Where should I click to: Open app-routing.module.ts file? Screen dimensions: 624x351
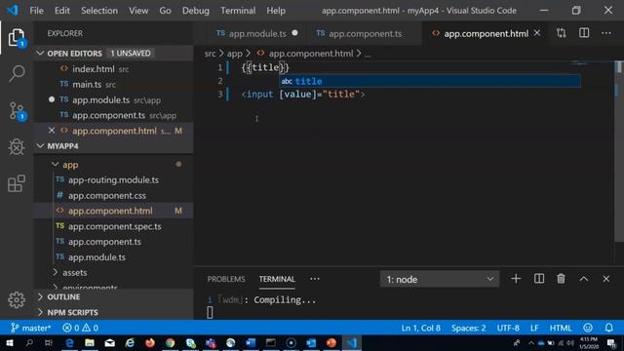[x=113, y=179]
